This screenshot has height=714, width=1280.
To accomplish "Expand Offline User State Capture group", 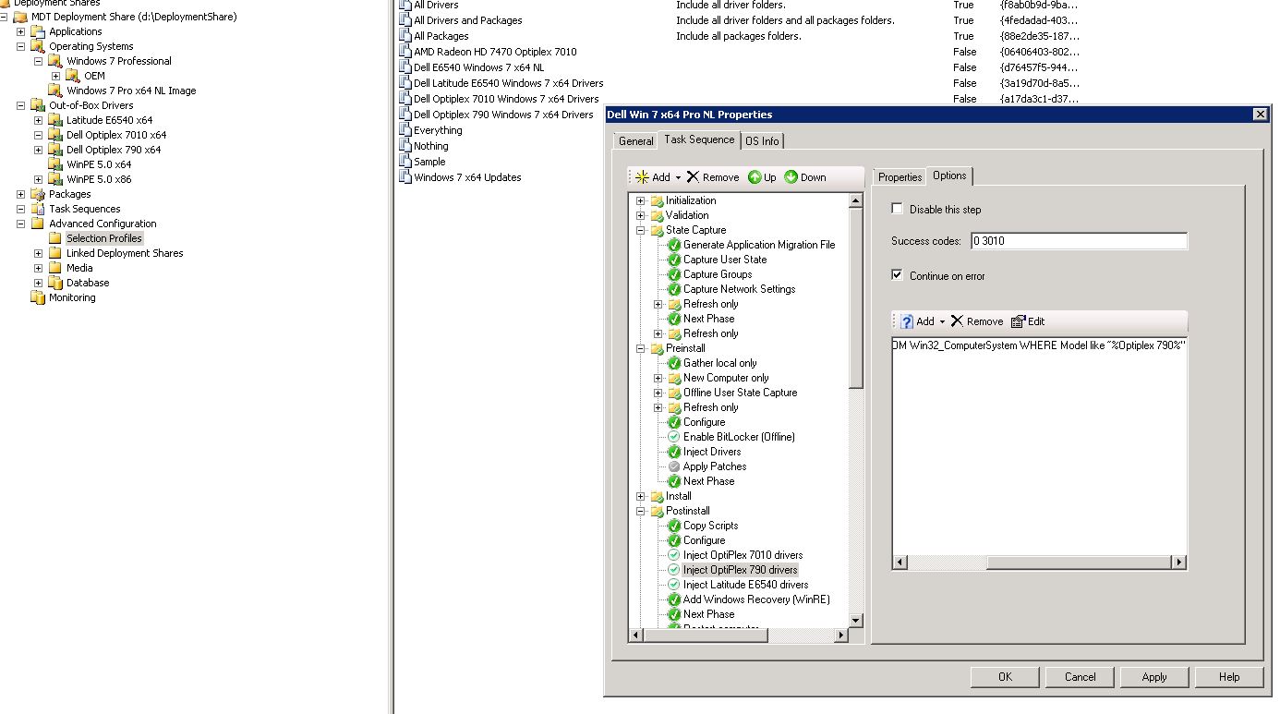I will point(658,393).
